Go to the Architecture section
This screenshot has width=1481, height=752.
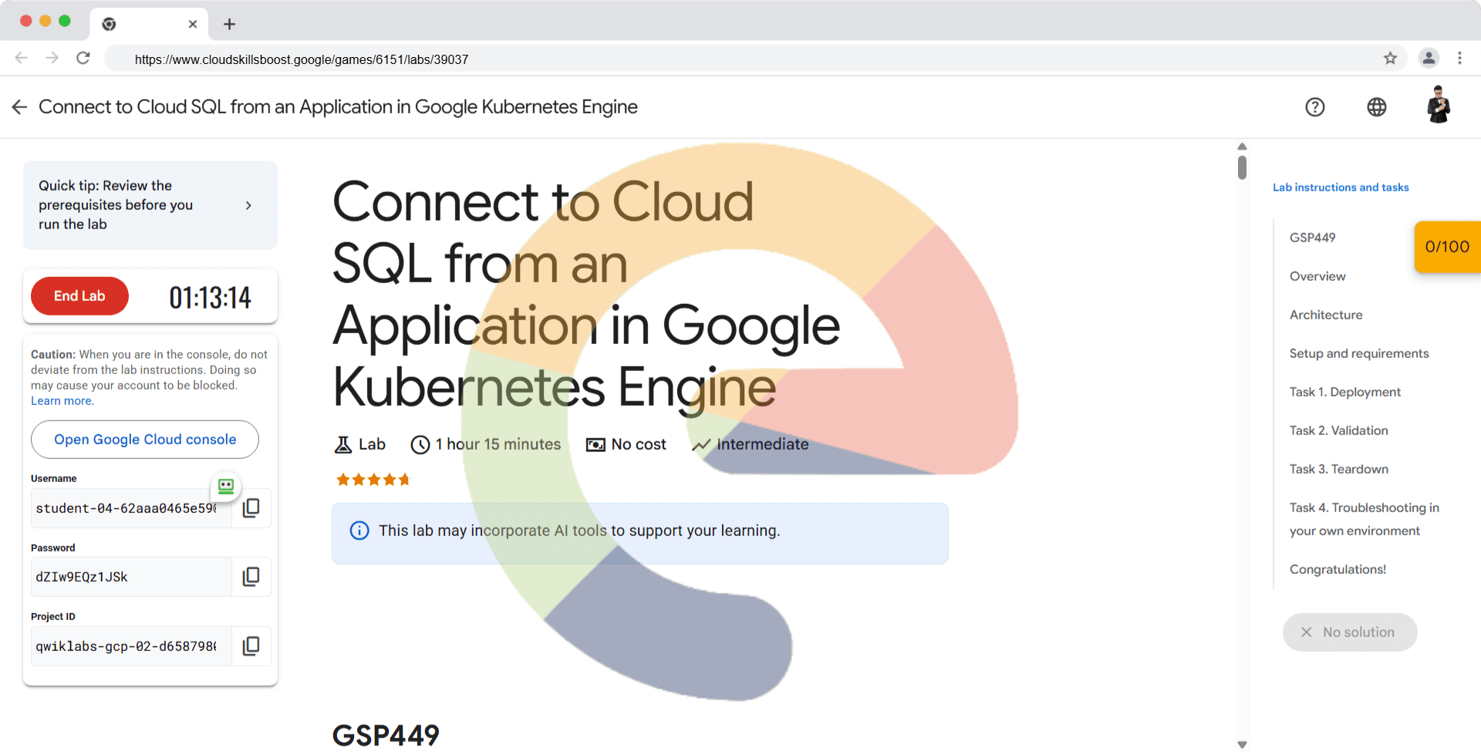click(x=1325, y=315)
